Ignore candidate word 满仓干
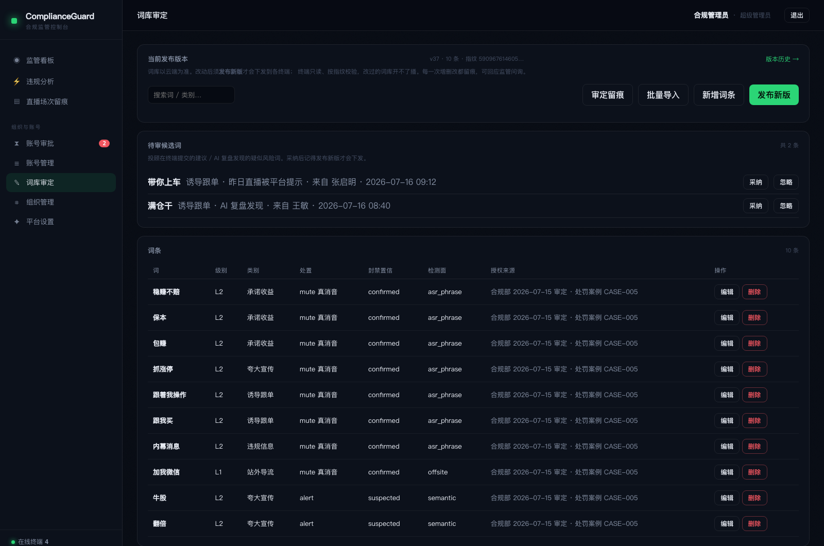The width and height of the screenshot is (824, 546). (786, 206)
